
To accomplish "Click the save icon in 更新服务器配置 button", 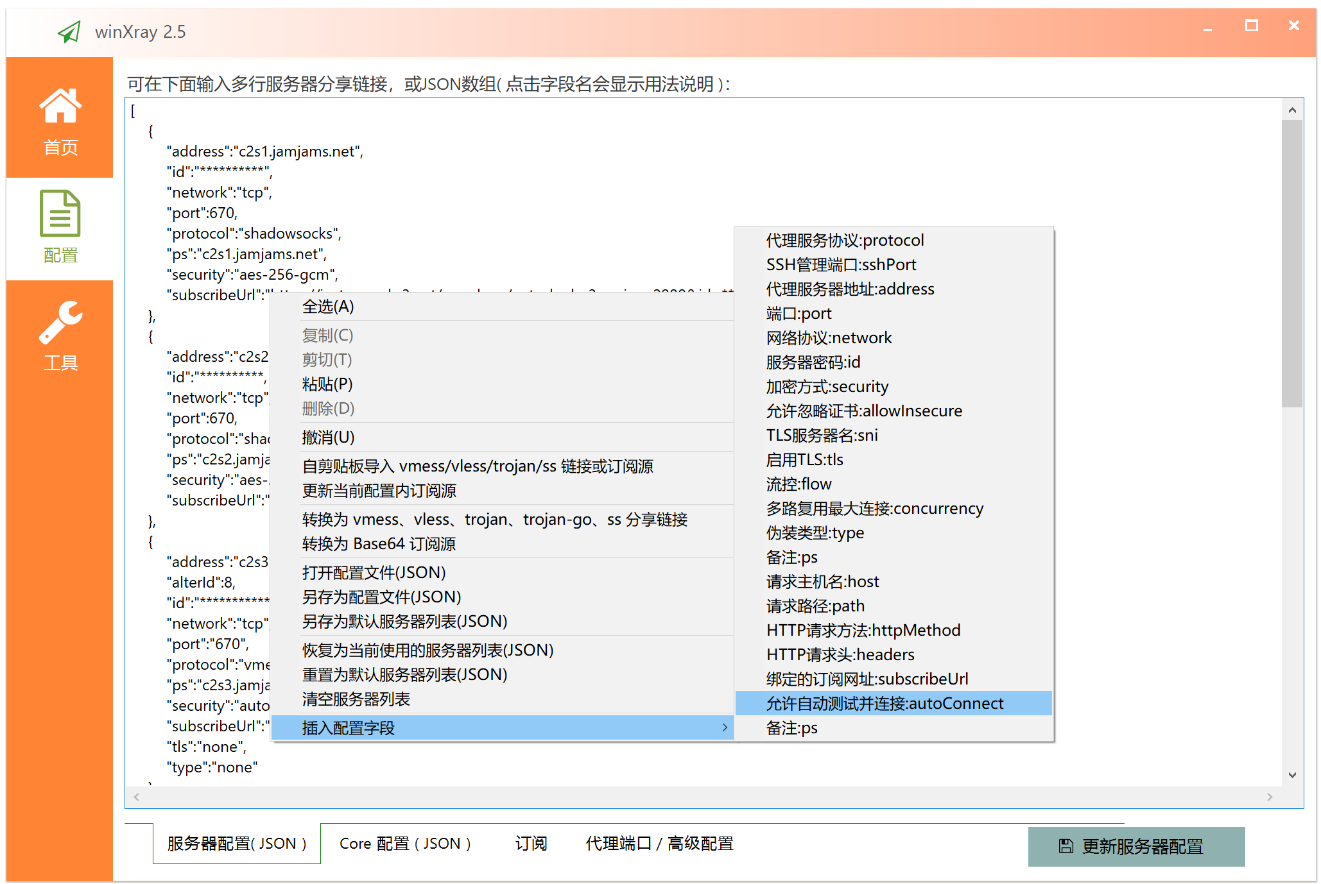I will point(1066,846).
